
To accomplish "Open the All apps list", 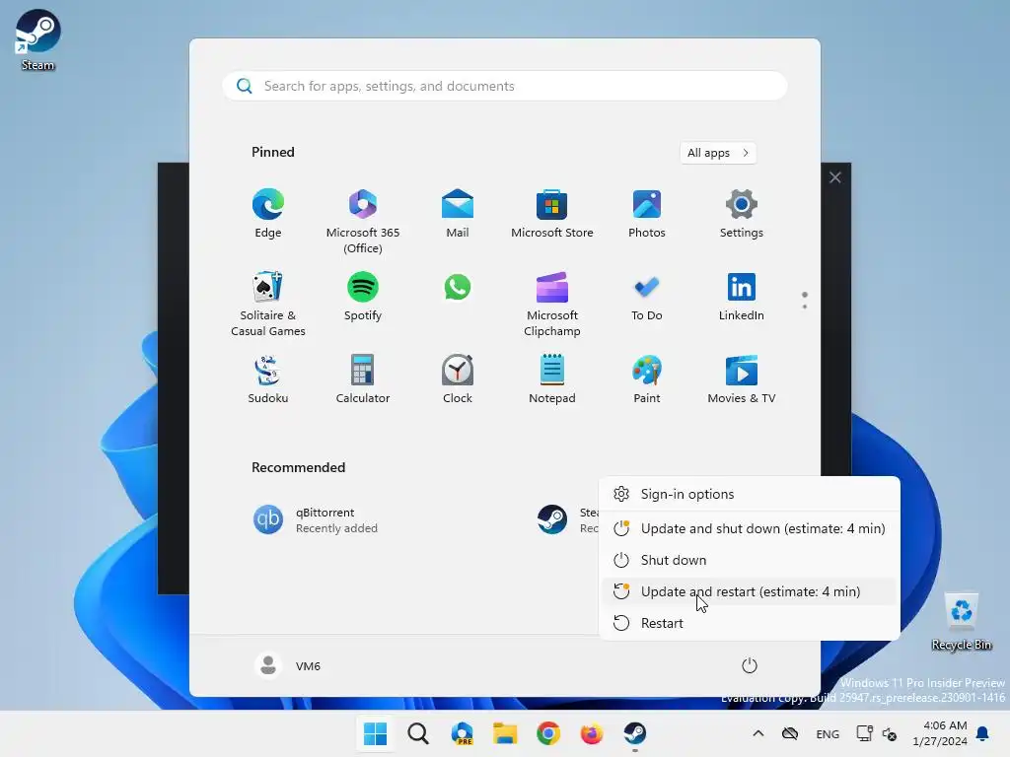I will coord(718,153).
